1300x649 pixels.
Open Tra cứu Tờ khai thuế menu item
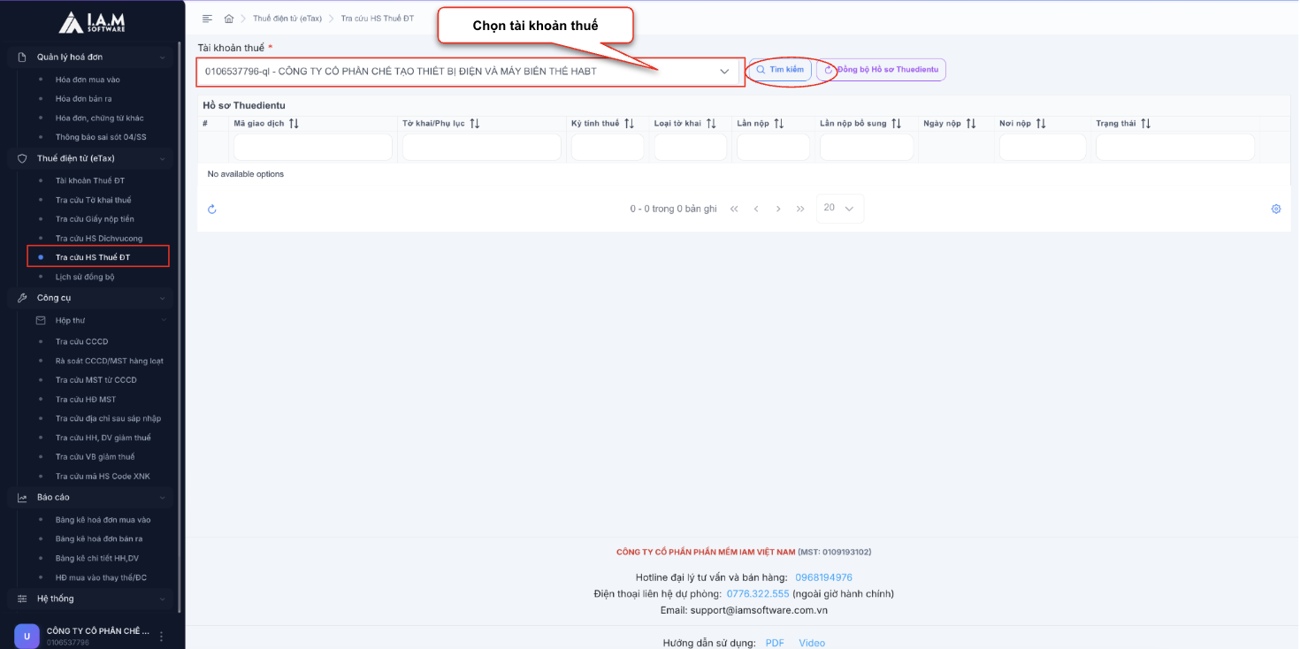(x=93, y=201)
